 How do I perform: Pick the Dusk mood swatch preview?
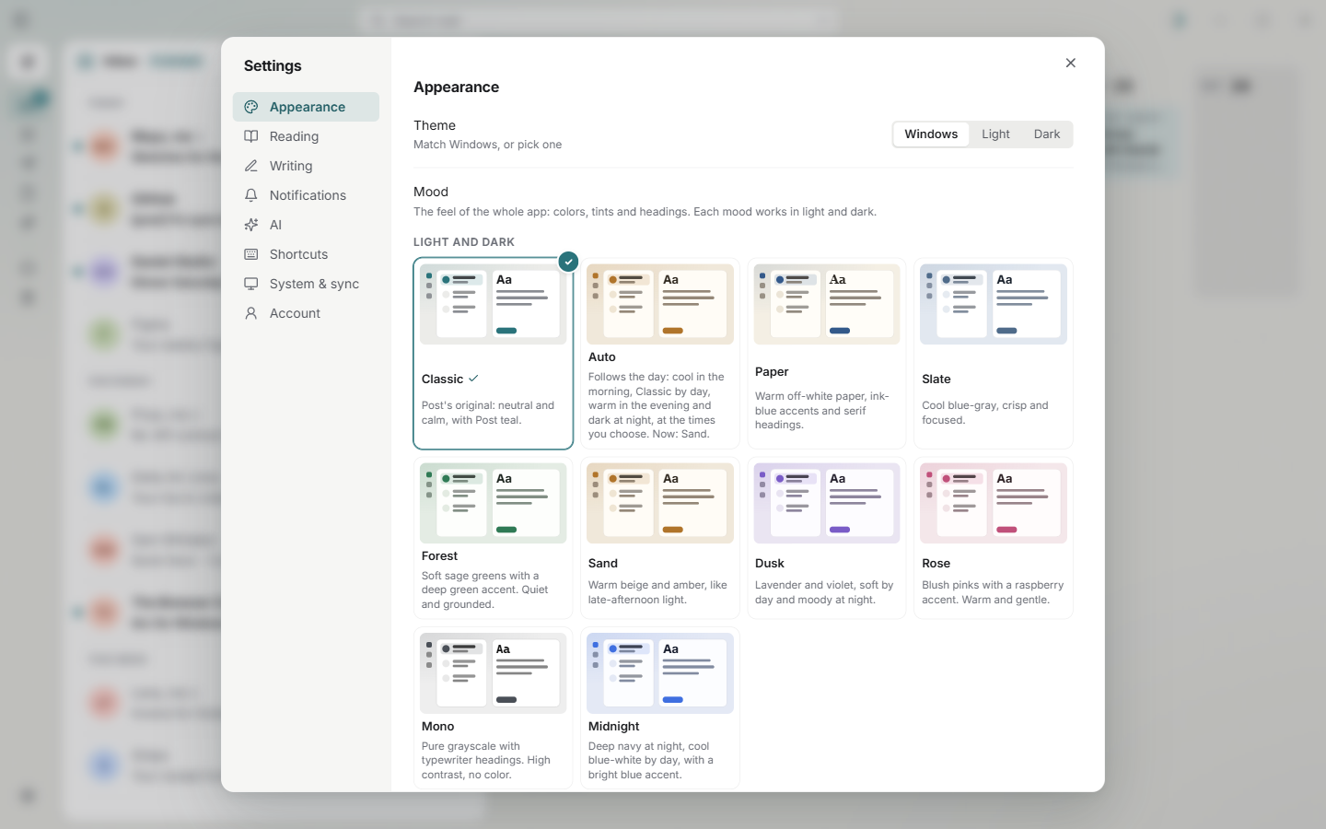click(827, 503)
